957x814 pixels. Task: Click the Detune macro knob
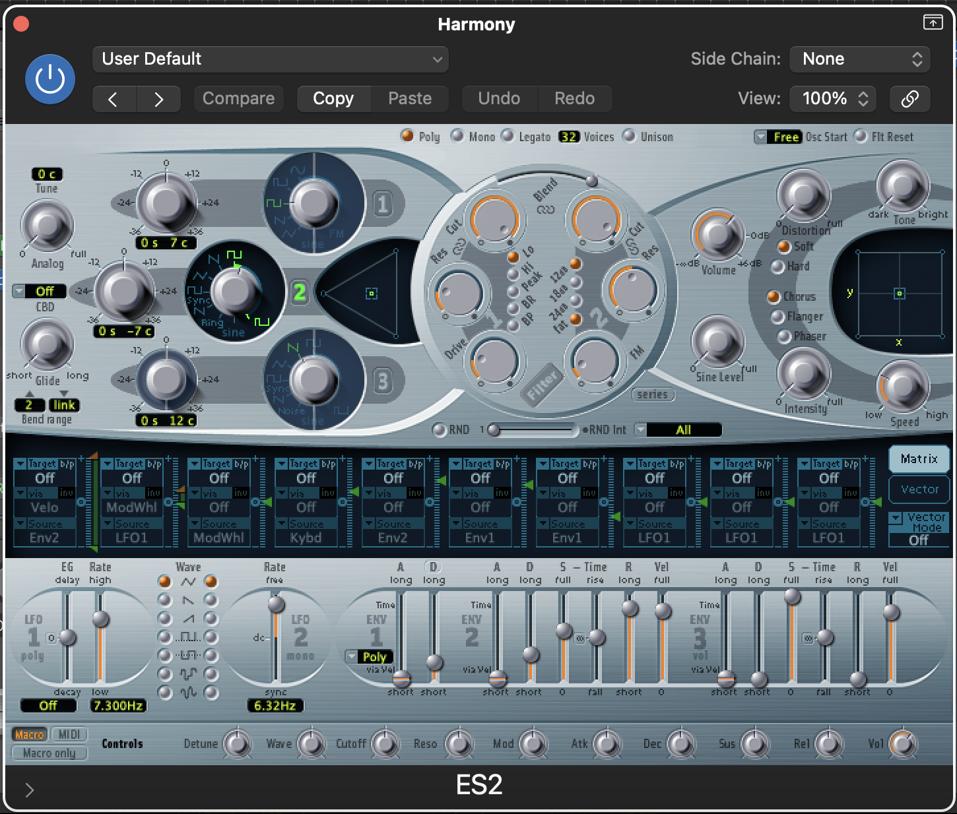click(238, 744)
